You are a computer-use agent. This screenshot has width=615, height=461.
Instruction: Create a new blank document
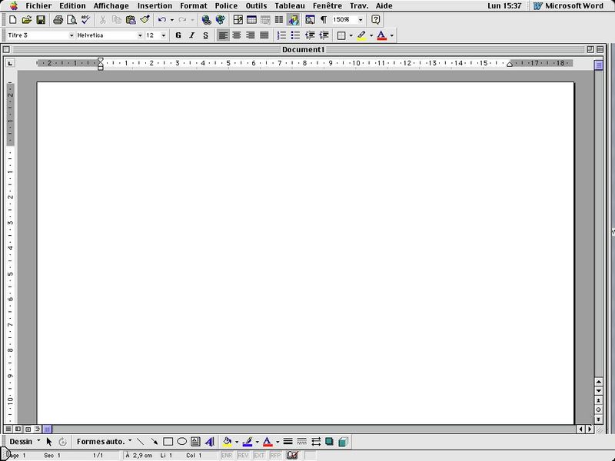point(12,20)
